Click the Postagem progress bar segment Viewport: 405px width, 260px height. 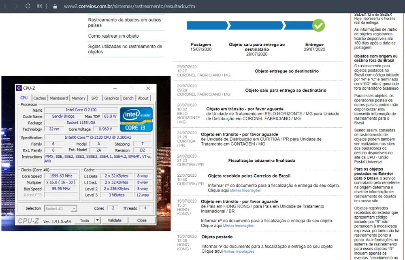coord(208,25)
